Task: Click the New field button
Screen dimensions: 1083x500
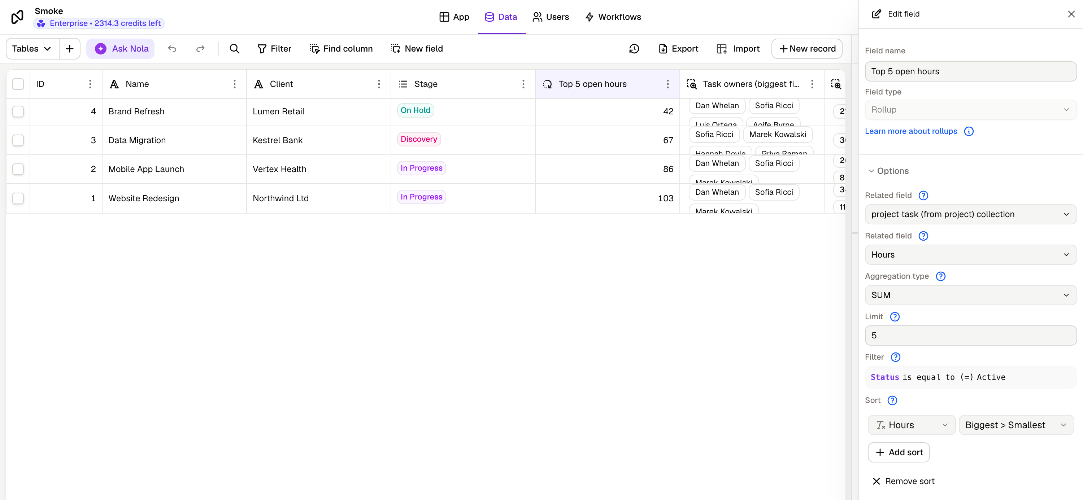Action: (x=417, y=49)
